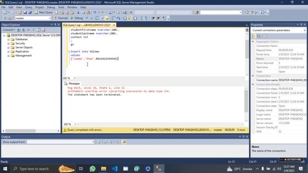Screen dimensions: 308x173
Task: Click the Save All icon
Action: pos(30,12)
